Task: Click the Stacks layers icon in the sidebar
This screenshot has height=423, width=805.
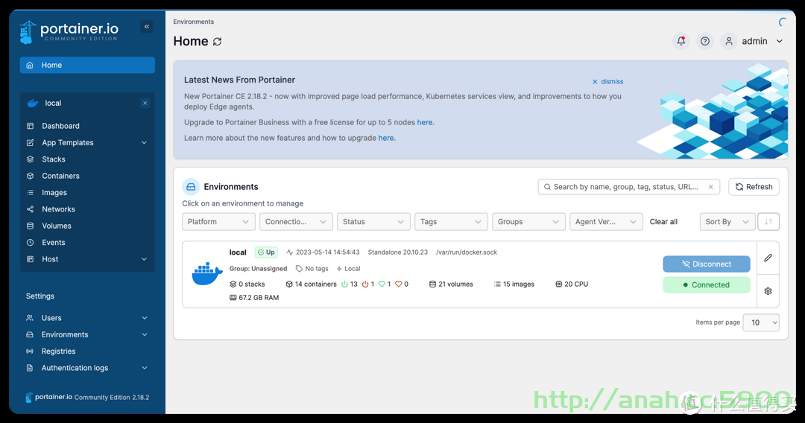Action: point(31,159)
